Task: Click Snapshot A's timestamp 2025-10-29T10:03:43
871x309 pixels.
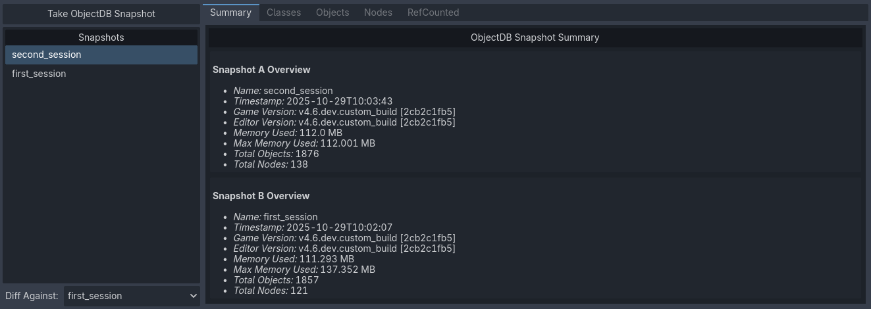Action: 339,101
